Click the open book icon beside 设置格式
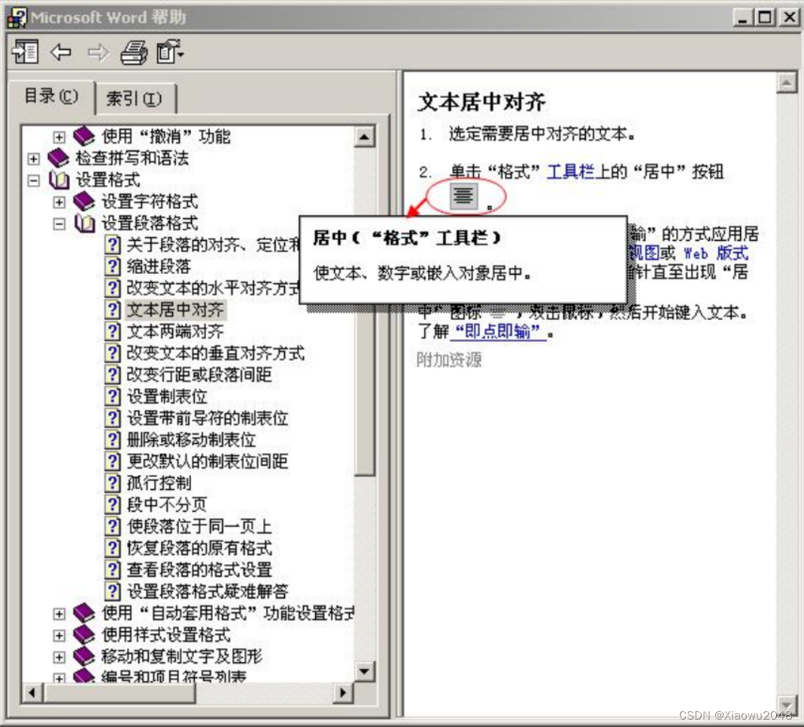The image size is (804, 727). pos(59,180)
